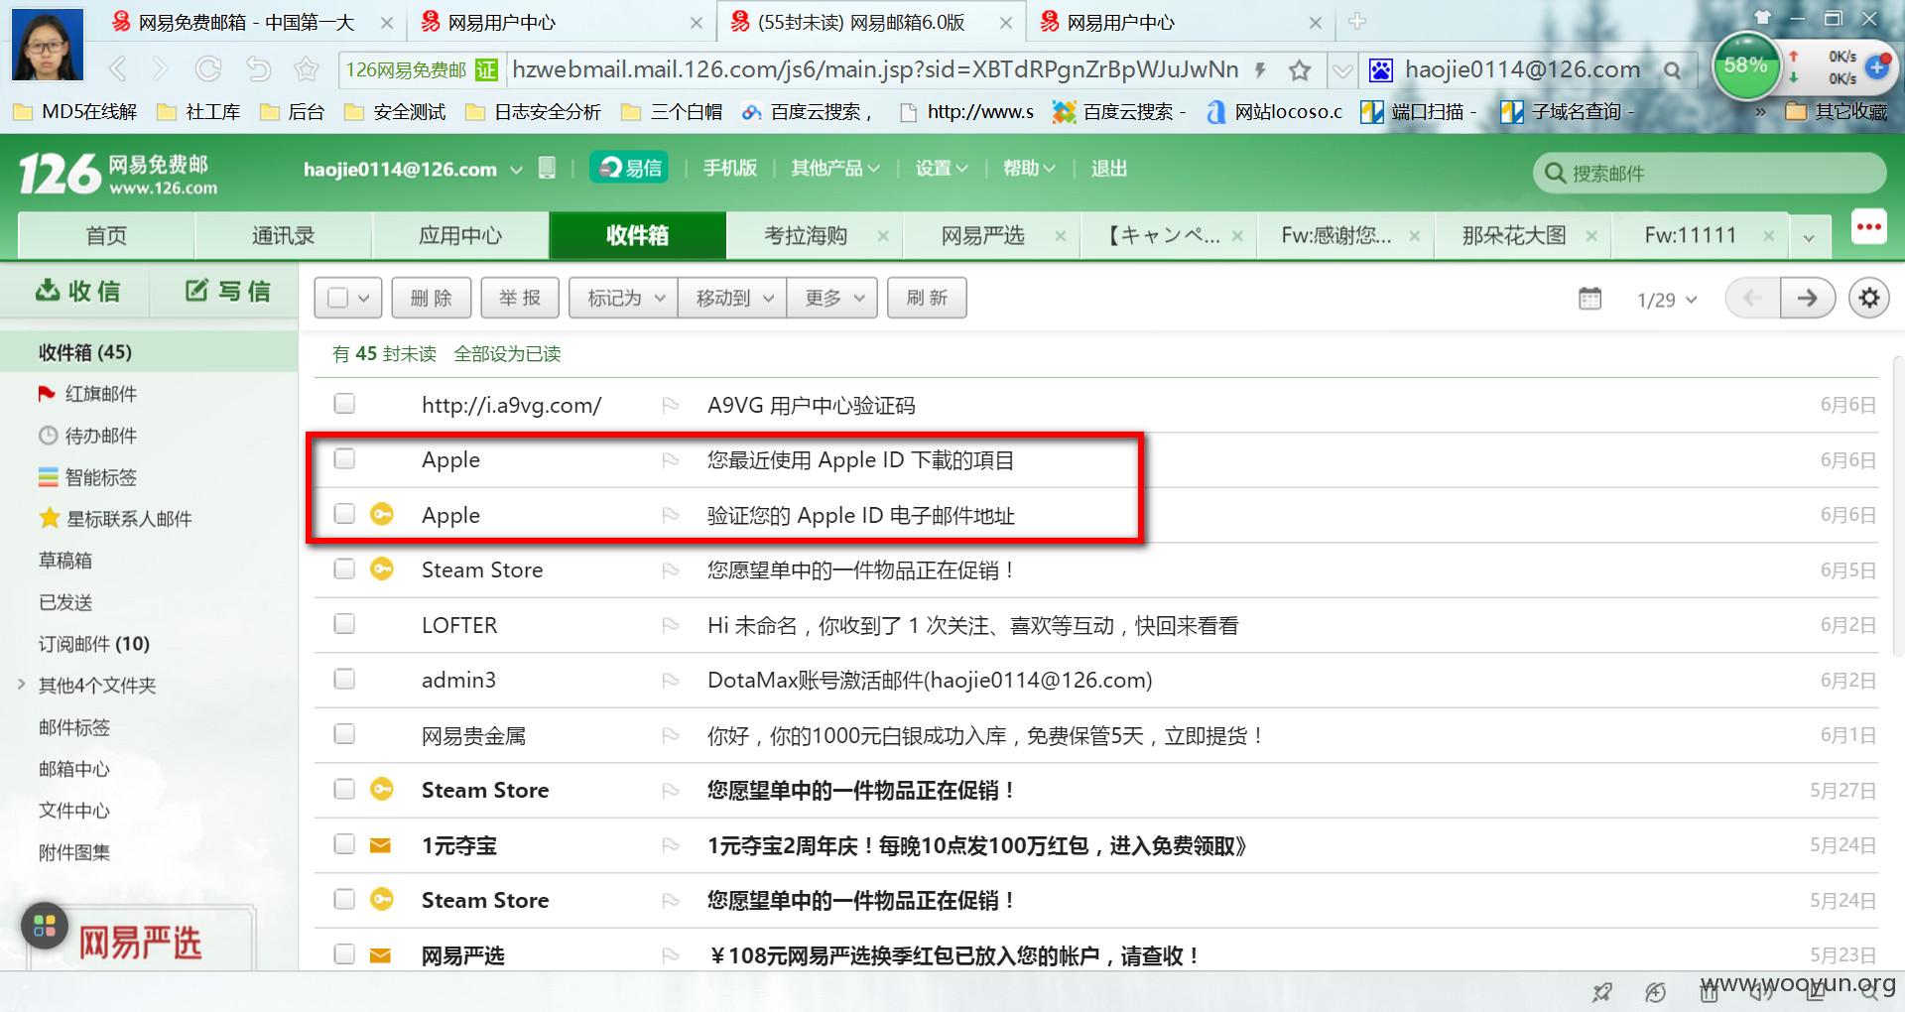The width and height of the screenshot is (1905, 1012).
Task: Tick checkbox for Apple 验证 email
Action: coord(344,513)
